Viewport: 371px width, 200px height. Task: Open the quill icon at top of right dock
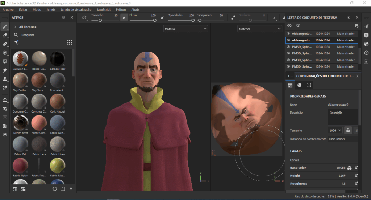coord(366,26)
